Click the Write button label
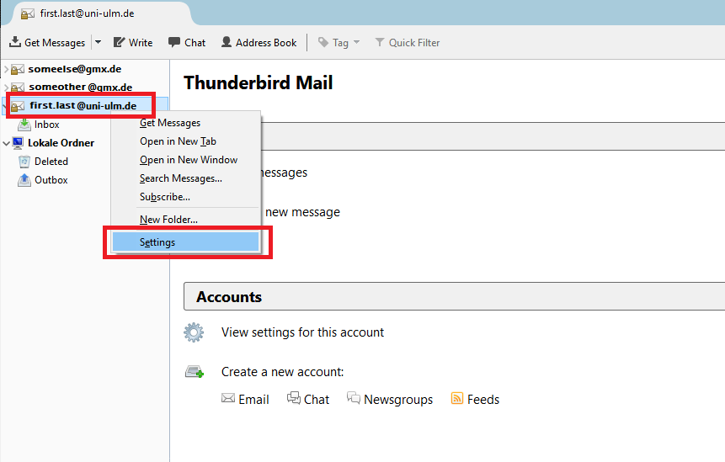Viewport: 725px width, 462px height. pyautogui.click(x=141, y=43)
